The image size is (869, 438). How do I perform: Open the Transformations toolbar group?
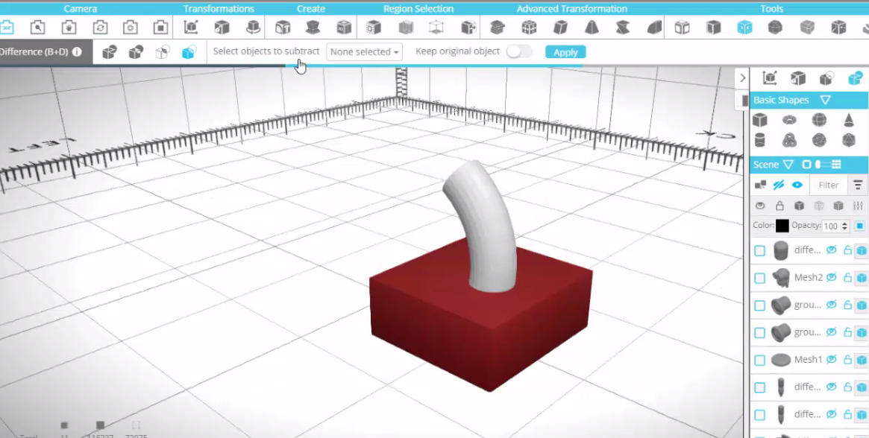click(x=219, y=9)
